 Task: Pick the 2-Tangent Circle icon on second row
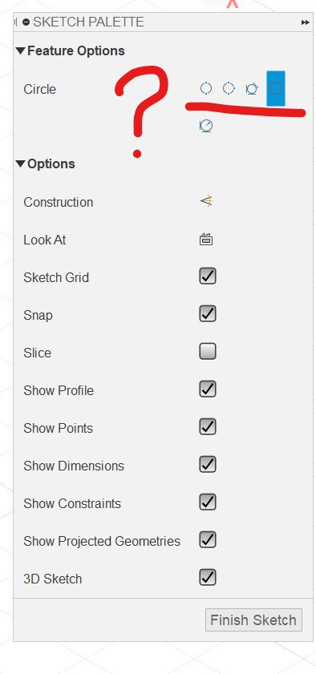coord(206,126)
